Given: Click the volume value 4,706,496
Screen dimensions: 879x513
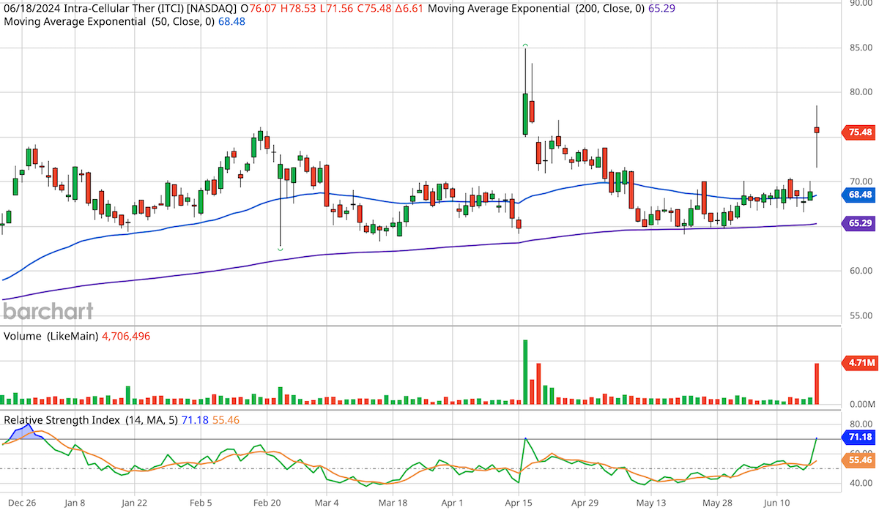Looking at the screenshot, I should point(126,337).
